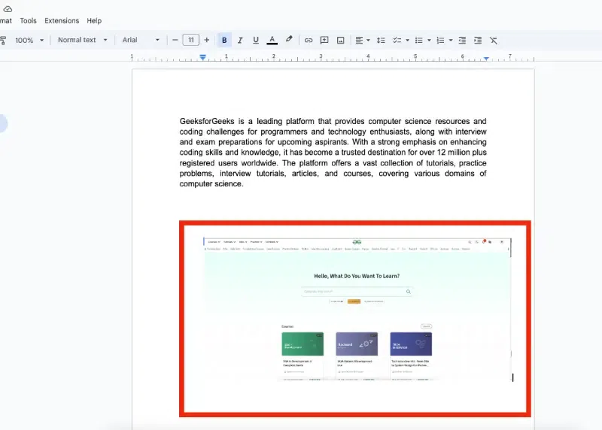Open the Help menu
This screenshot has height=430, width=602.
[94, 21]
